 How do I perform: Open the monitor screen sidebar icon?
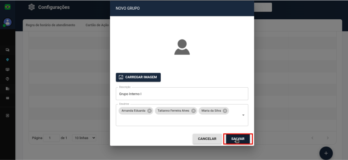8,70
